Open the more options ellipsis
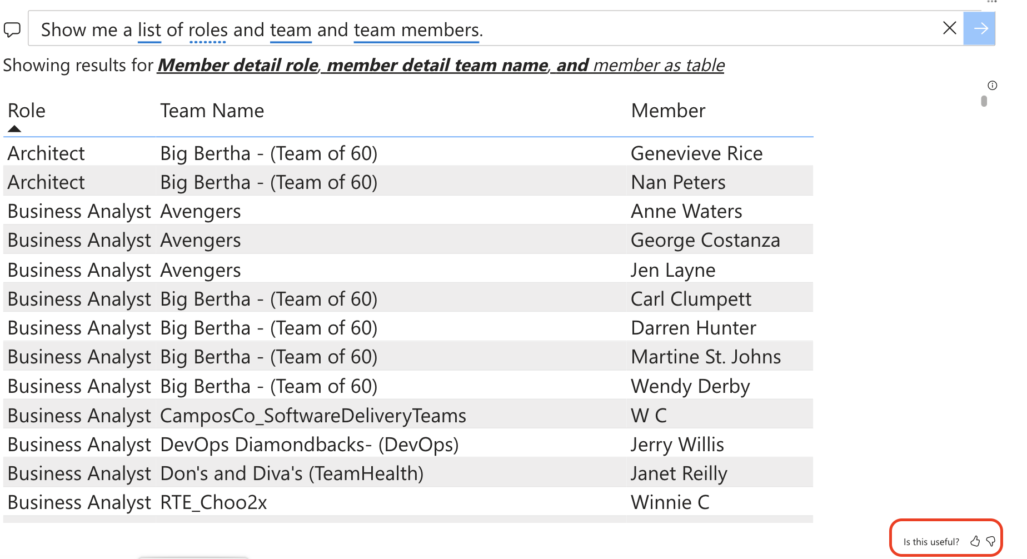Viewport: 1027px width, 559px height. tap(992, 2)
